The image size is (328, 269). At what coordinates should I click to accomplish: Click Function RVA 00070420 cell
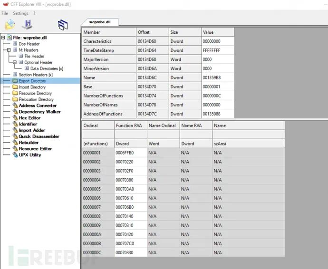[131, 234]
